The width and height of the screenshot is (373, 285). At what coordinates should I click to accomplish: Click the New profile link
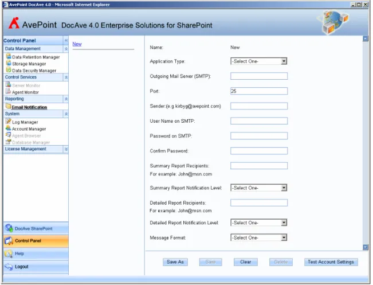pos(77,44)
